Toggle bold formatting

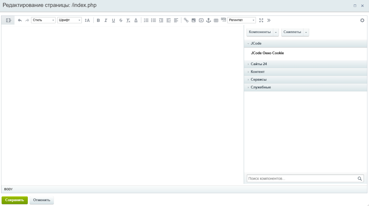[x=98, y=21]
